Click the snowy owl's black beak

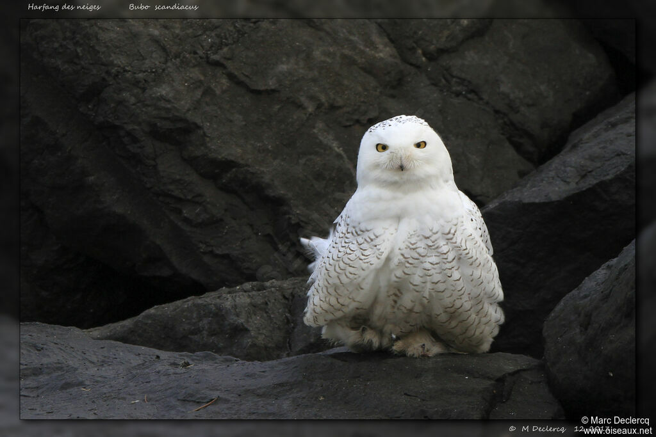401,166
